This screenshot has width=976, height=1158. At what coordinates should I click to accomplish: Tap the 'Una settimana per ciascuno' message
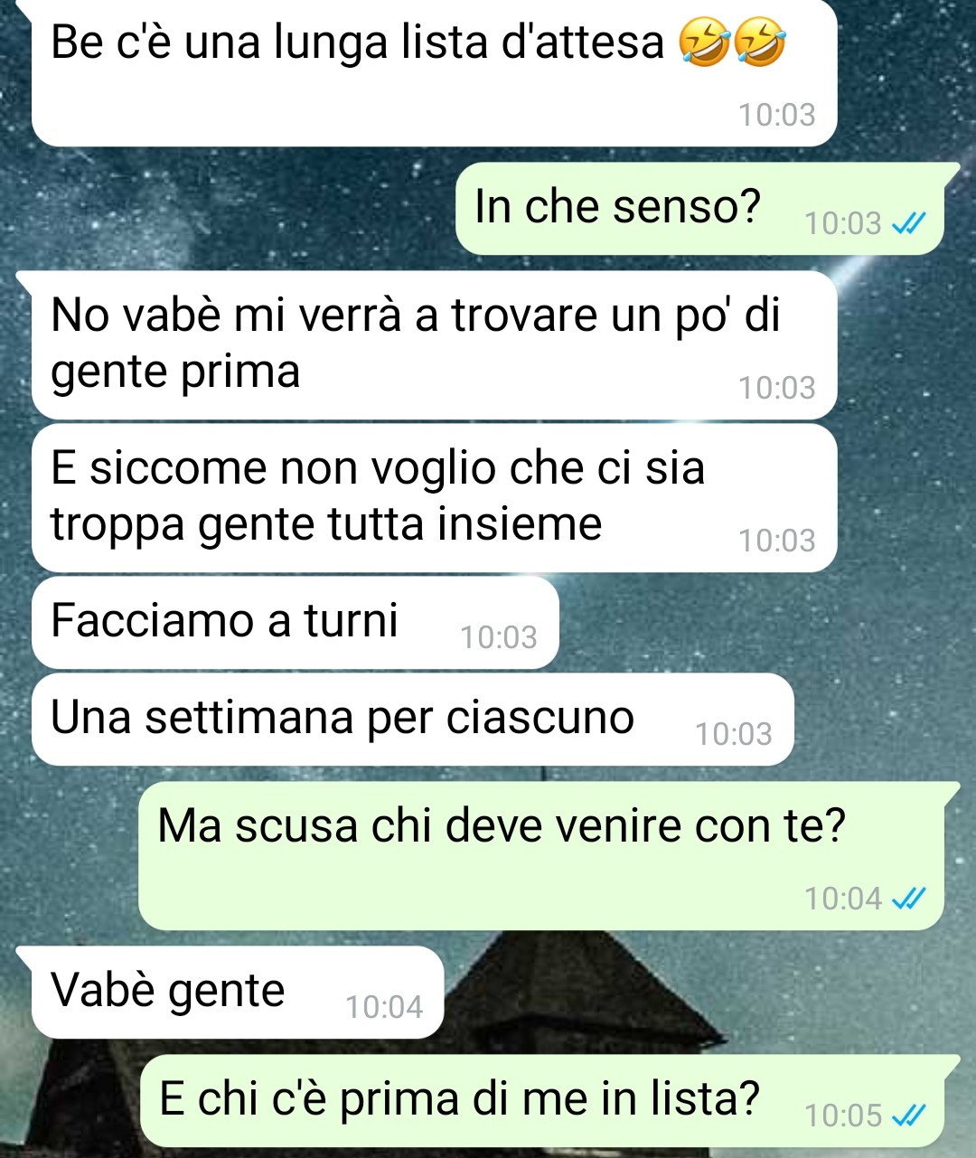[x=413, y=720]
